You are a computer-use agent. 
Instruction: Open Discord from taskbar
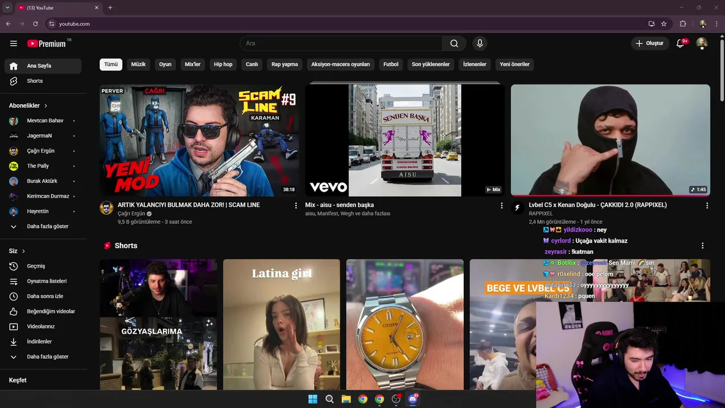coord(413,399)
